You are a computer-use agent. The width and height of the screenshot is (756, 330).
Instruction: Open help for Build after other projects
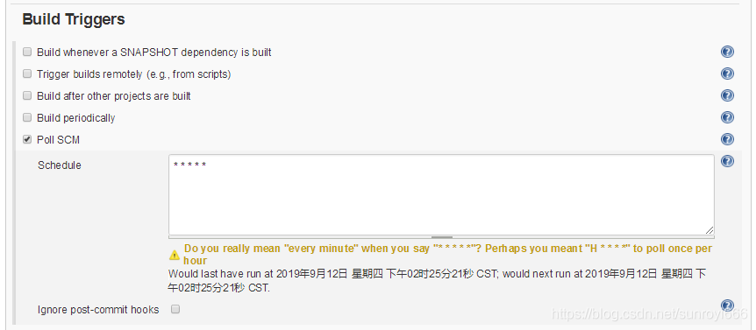coord(727,95)
